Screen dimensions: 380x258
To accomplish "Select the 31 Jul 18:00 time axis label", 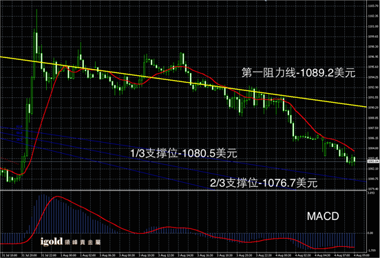I will click(9, 255).
